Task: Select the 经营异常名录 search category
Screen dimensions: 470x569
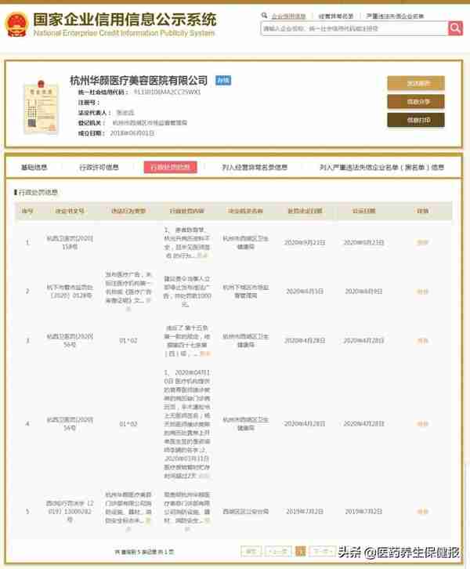Action: coord(335,16)
